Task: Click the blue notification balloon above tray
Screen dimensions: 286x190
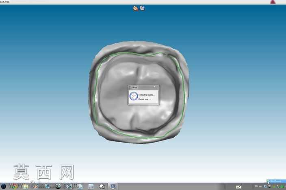Action: point(276,181)
